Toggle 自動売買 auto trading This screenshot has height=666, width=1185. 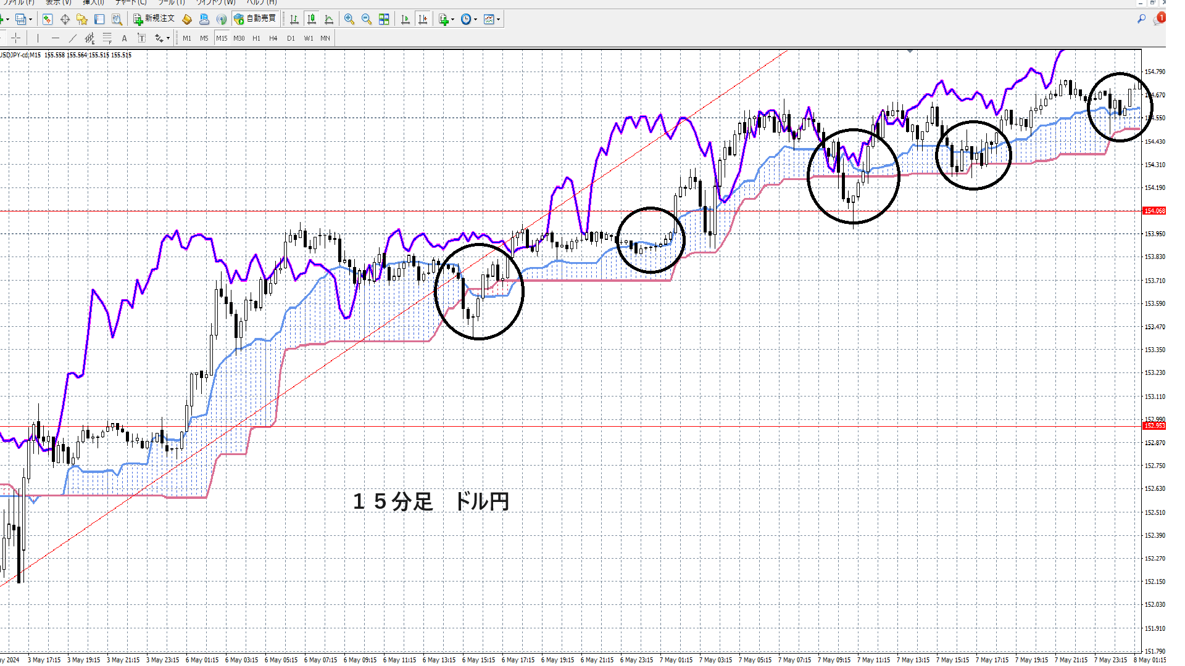coord(255,19)
